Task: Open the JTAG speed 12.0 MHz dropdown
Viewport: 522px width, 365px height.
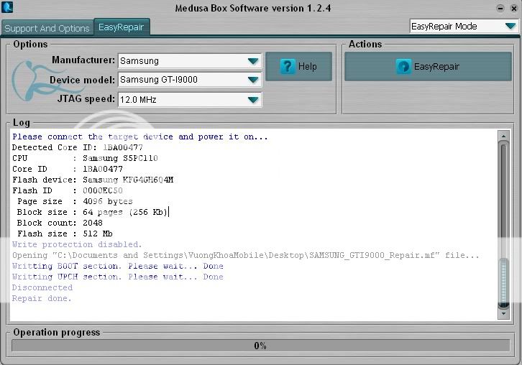Action: click(x=190, y=99)
